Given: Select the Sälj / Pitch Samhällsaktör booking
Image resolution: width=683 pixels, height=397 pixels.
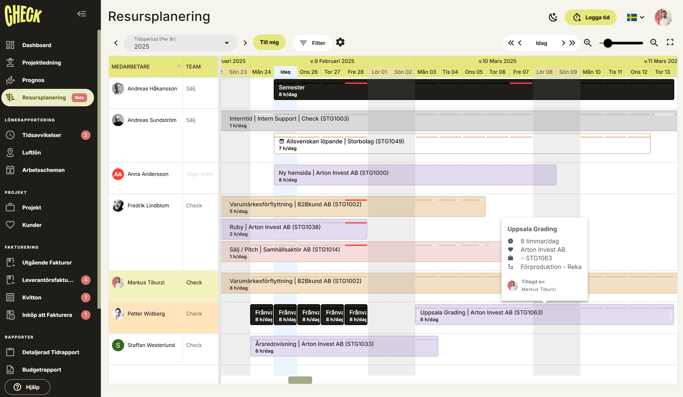Looking at the screenshot, I should click(361, 252).
